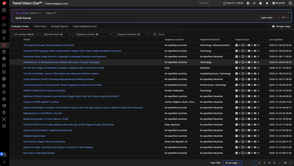Image resolution: width=294 pixels, height=166 pixels.
Task: Switch to the Threat Actors tab
Action: coord(40,26)
